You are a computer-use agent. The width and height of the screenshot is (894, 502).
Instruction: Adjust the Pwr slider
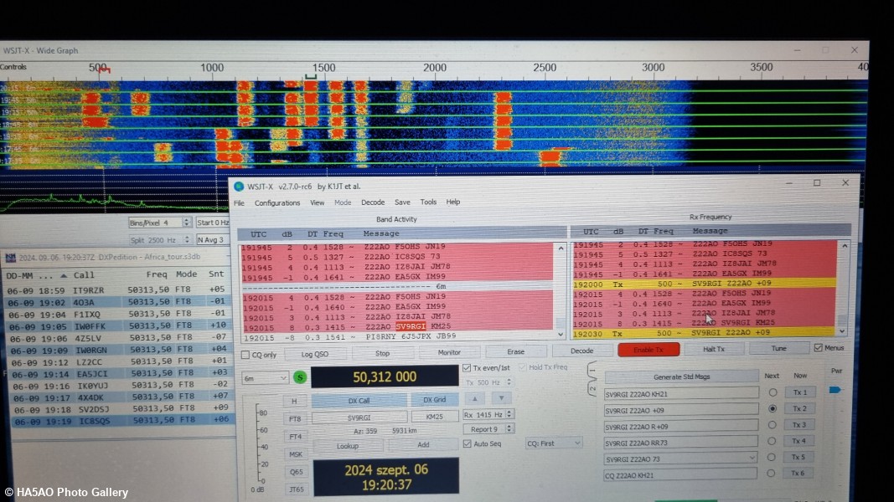pyautogui.click(x=835, y=390)
